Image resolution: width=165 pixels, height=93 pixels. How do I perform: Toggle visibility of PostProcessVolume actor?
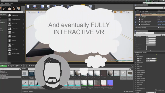[135, 15]
